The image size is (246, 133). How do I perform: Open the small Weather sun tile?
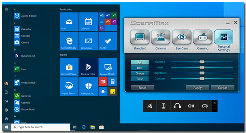pyautogui.click(x=103, y=91)
